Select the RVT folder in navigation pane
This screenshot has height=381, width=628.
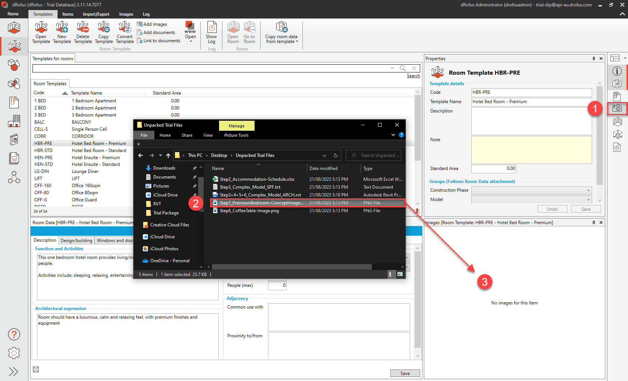[x=157, y=204]
